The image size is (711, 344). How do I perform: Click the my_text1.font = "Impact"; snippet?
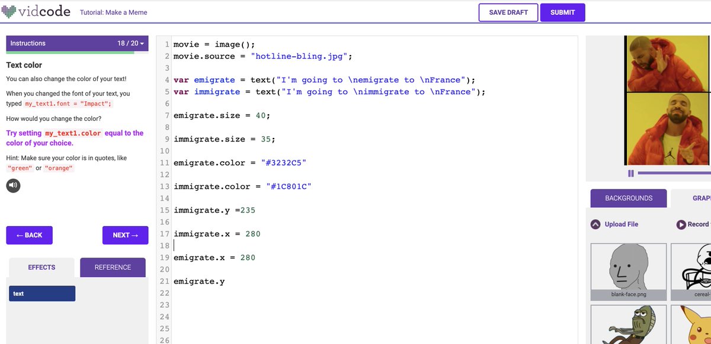tap(68, 104)
